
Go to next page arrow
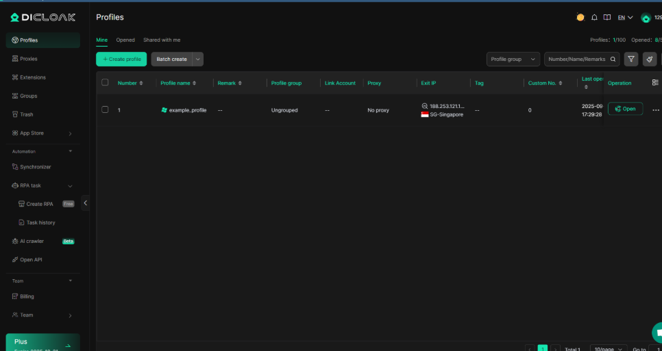pyautogui.click(x=556, y=348)
